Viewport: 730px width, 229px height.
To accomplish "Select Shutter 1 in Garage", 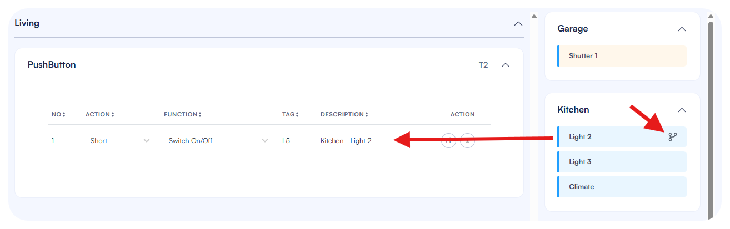I will [x=622, y=56].
